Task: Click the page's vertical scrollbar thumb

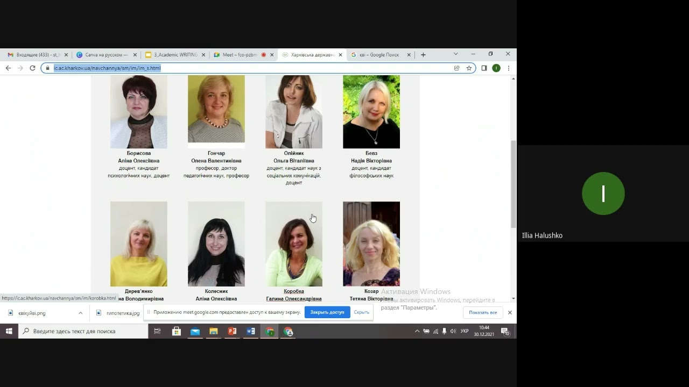Action: pos(514,184)
